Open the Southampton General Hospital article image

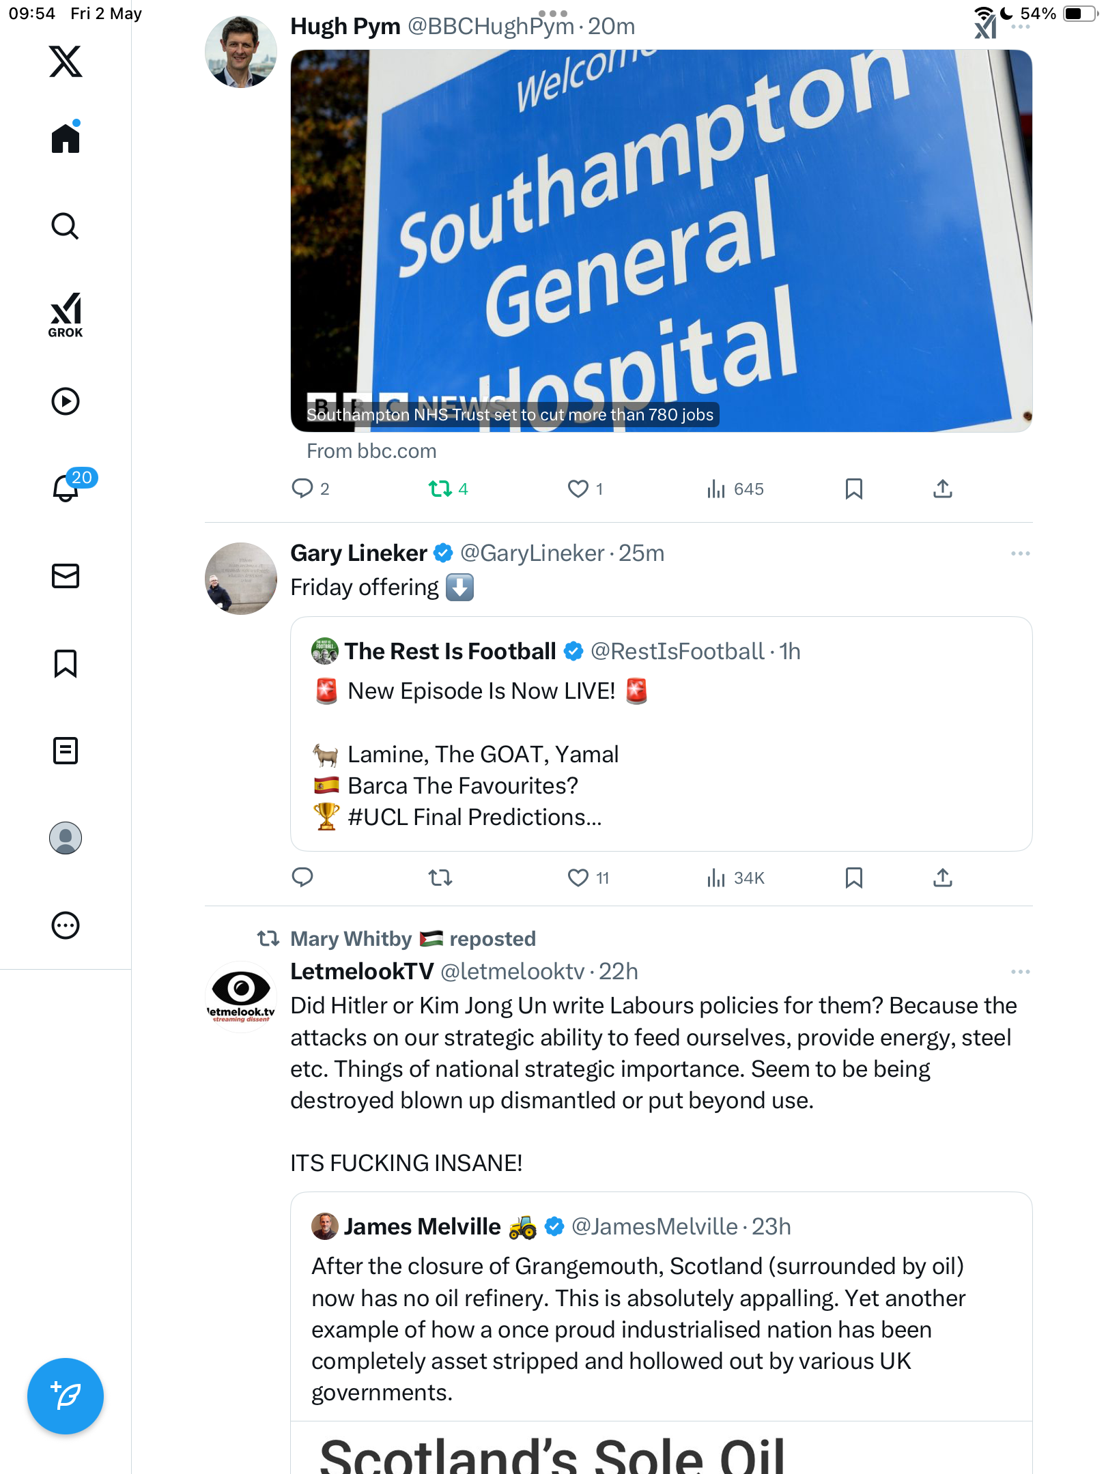click(x=661, y=241)
